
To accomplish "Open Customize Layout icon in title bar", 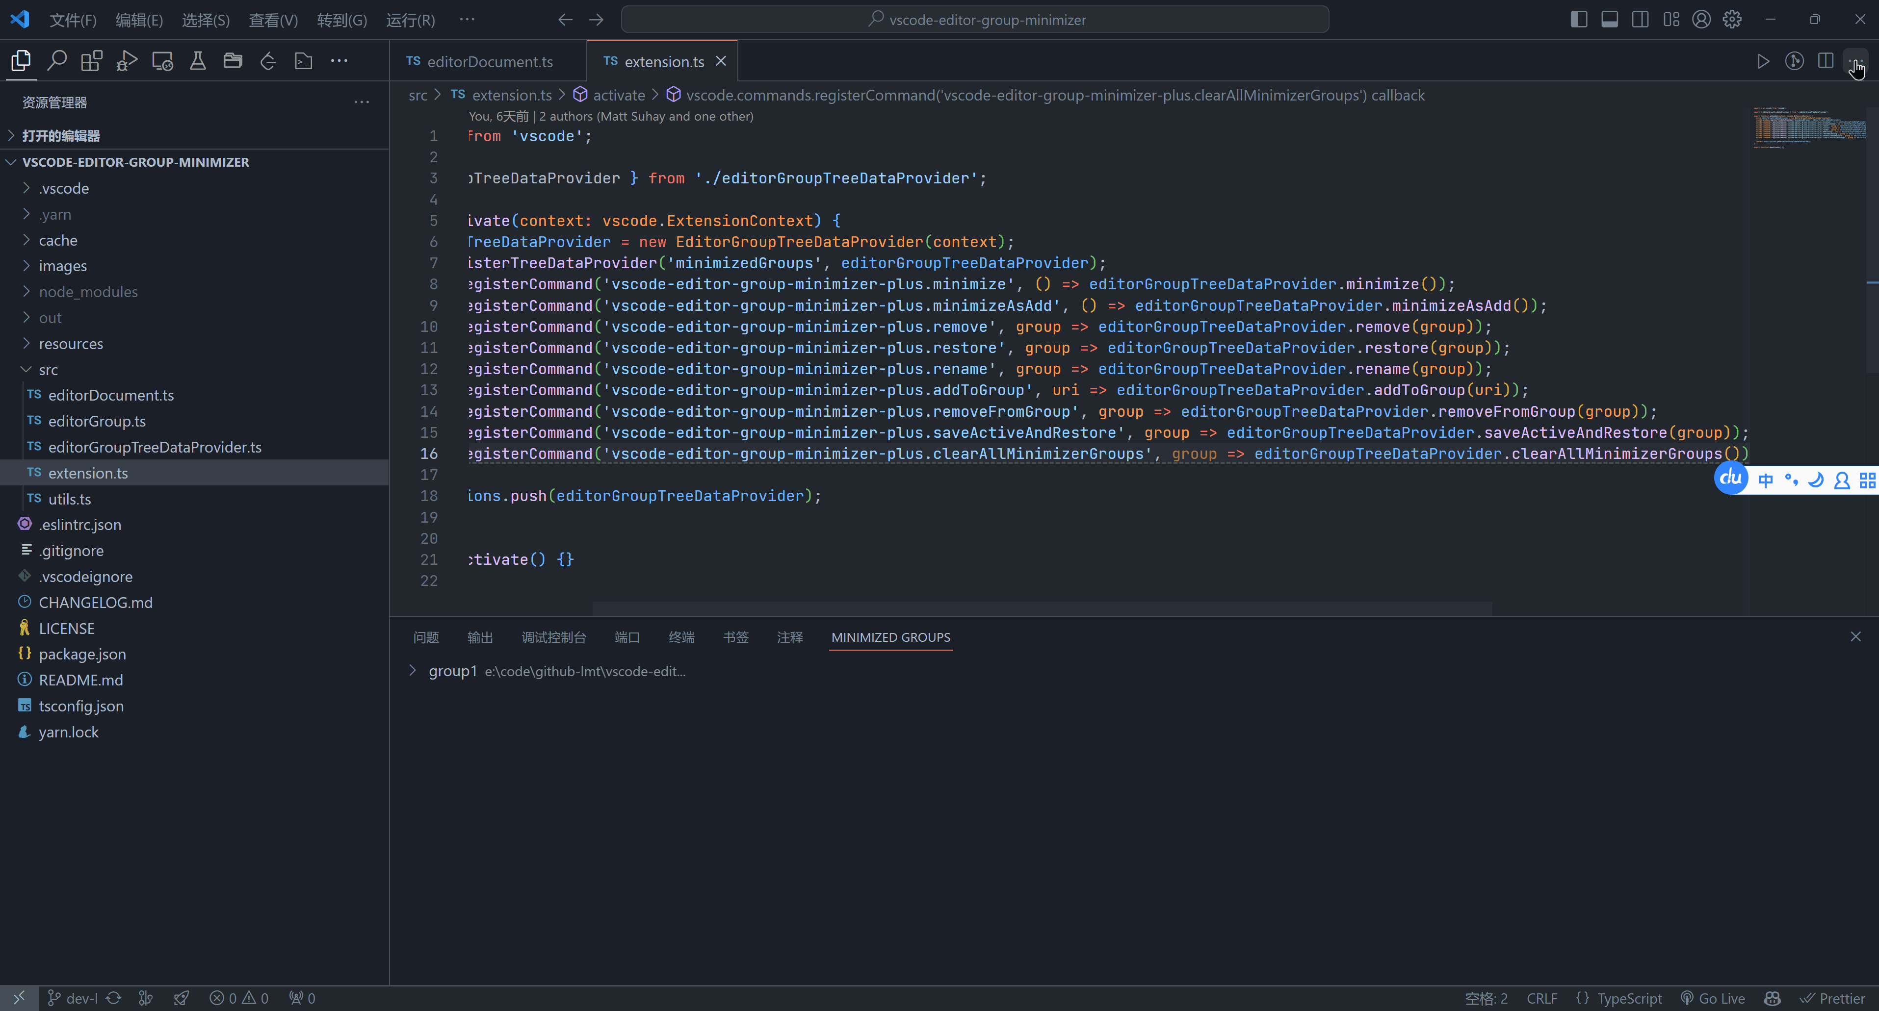I will 1671,20.
